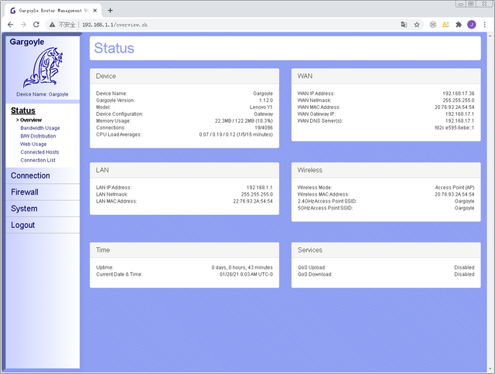Click the Gargoyle sidebar title text
Viewport: 495px width, 374px height.
click(27, 42)
